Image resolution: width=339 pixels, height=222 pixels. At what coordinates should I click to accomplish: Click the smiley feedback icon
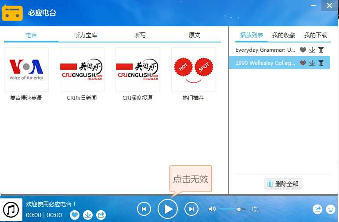coord(331,209)
